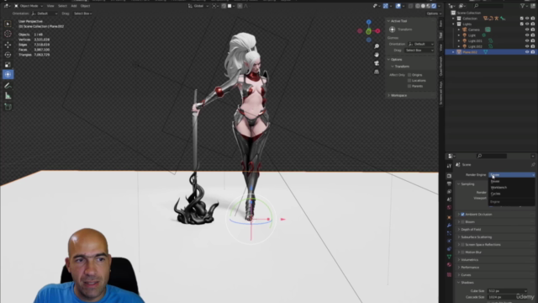Open the Scene properties tab icon
Screen dimensions: 538x303
(x=449, y=199)
